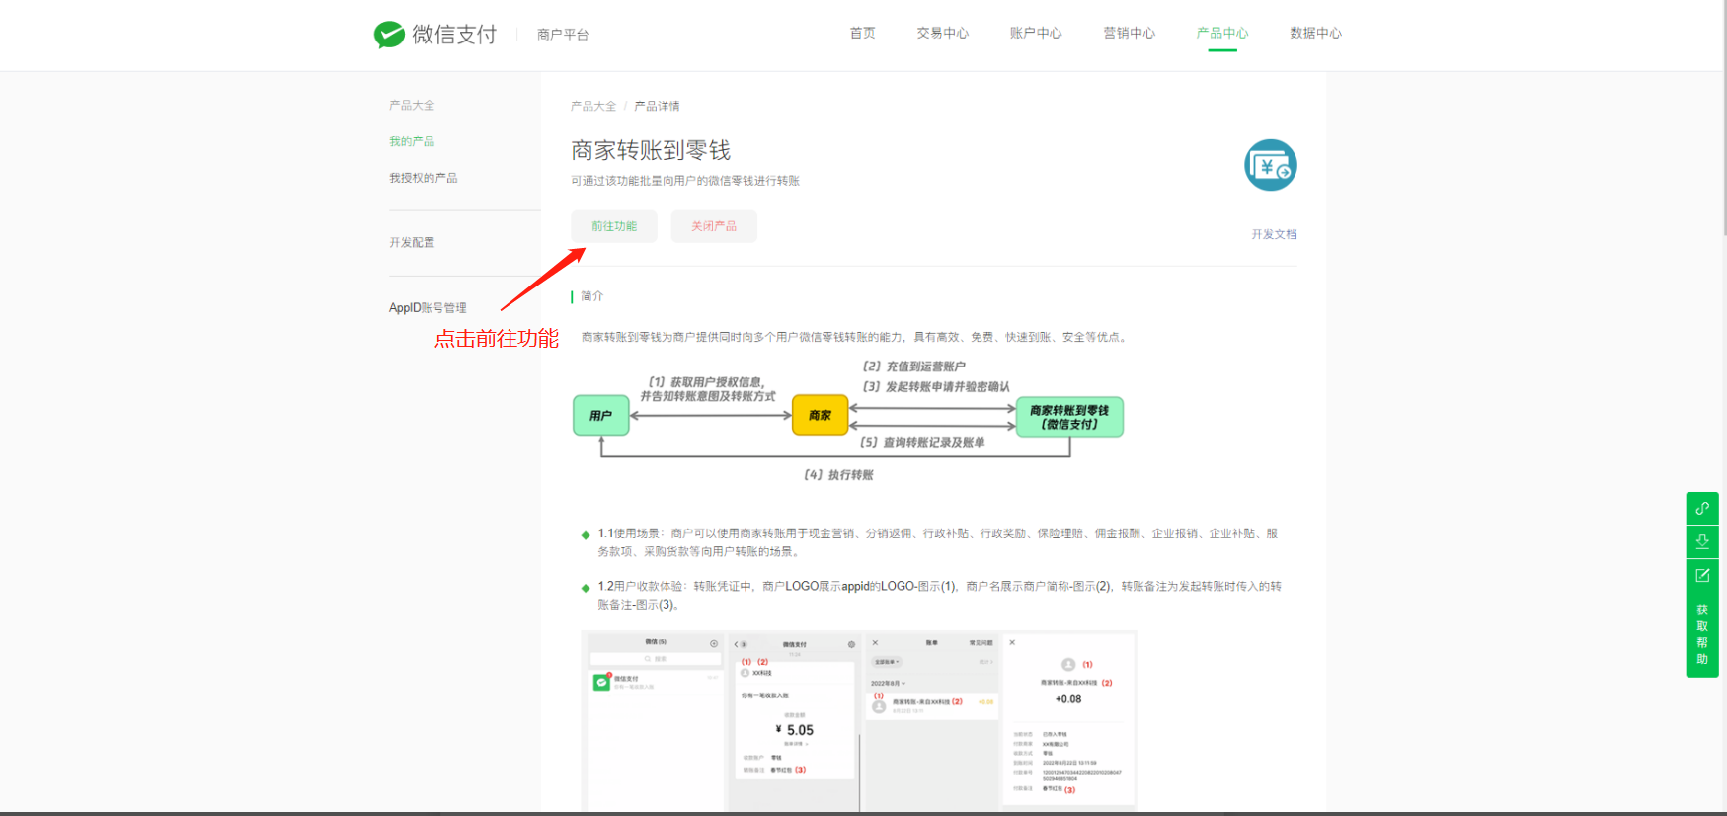The height and width of the screenshot is (816, 1727).
Task: Open the 首页 navigation tab
Action: tap(862, 34)
